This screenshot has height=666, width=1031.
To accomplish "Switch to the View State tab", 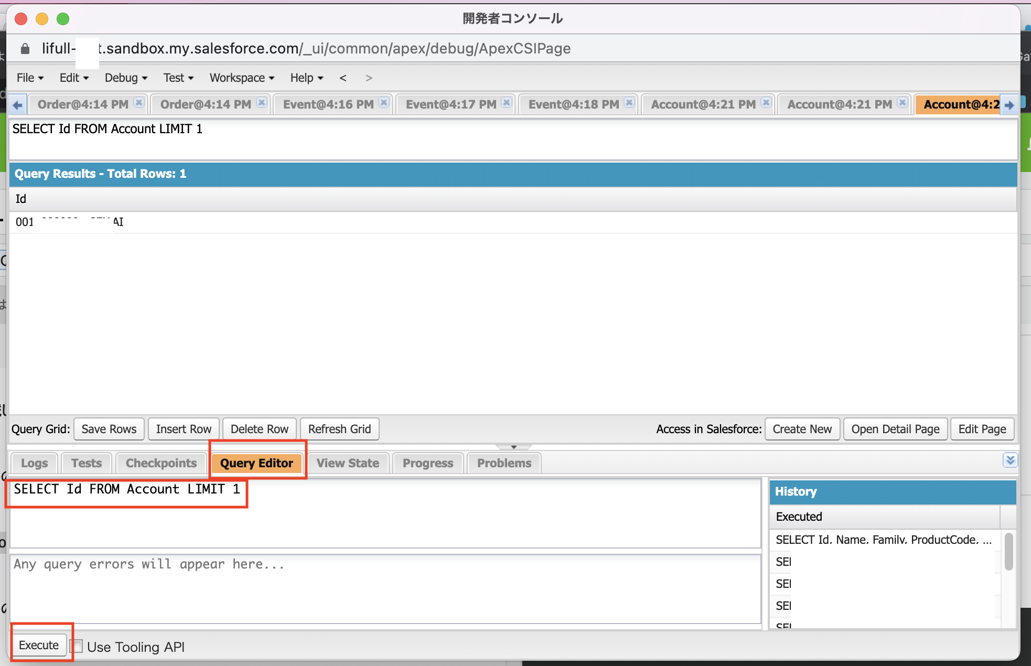I will (348, 464).
